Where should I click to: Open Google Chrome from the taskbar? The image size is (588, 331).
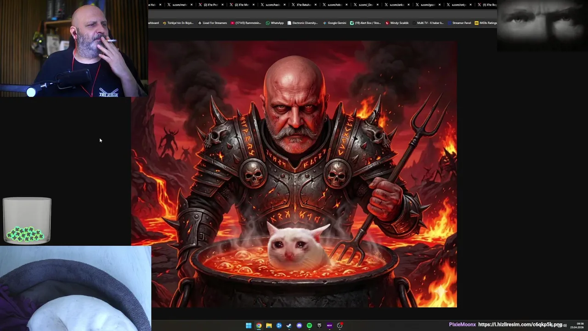pyautogui.click(x=259, y=325)
